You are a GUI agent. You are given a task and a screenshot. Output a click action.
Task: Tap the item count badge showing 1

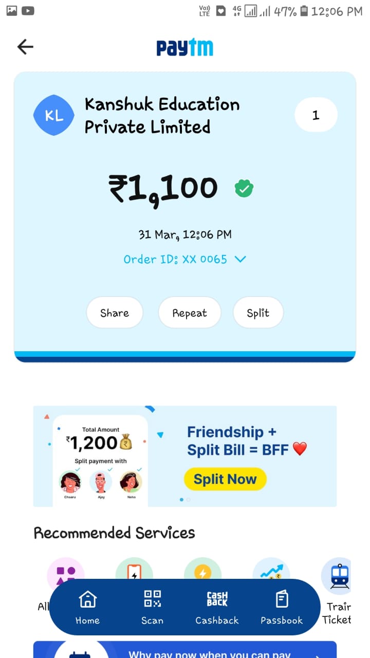coord(316,115)
